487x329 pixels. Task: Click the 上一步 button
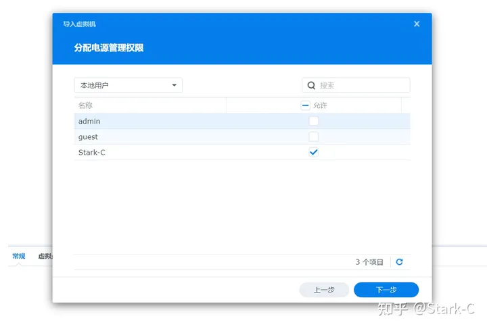(x=324, y=290)
